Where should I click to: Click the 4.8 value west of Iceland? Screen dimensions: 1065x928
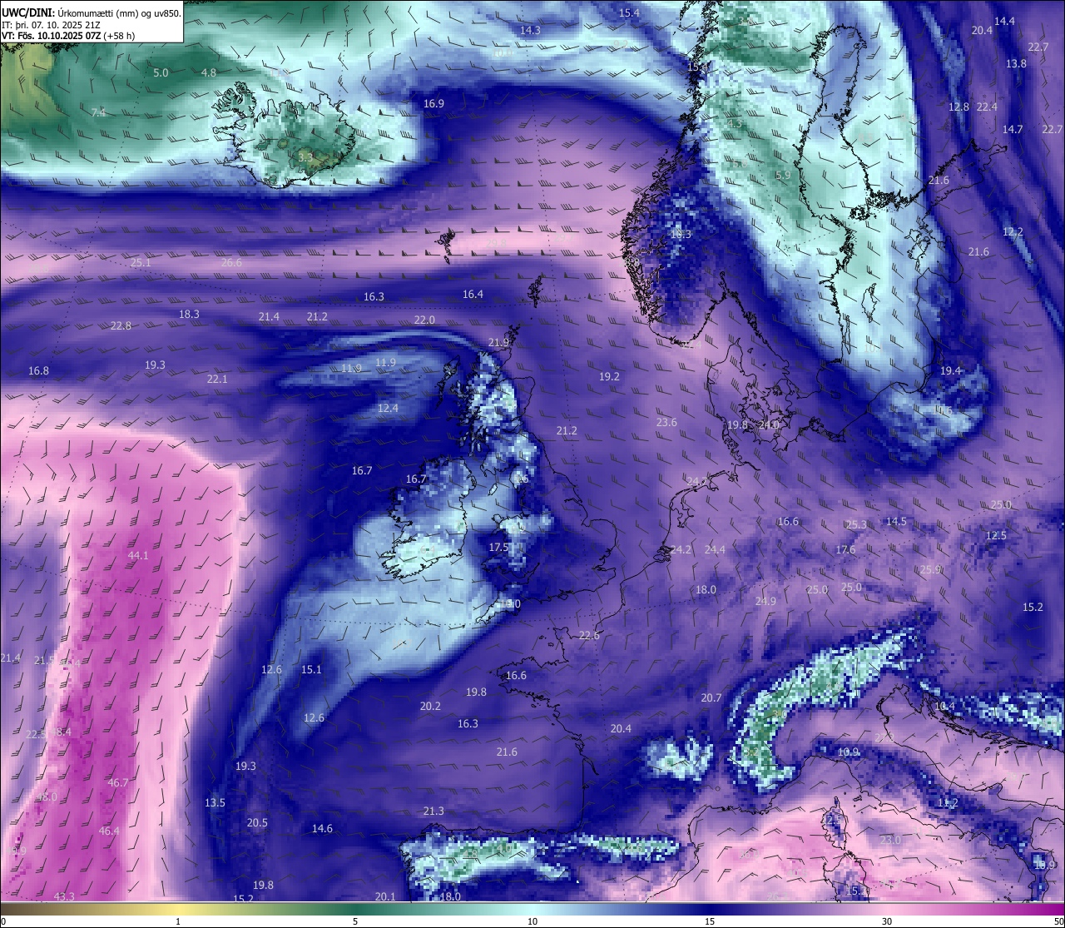(209, 72)
